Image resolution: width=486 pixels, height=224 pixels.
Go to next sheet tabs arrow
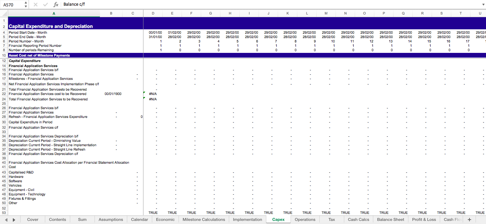[x=14, y=220]
